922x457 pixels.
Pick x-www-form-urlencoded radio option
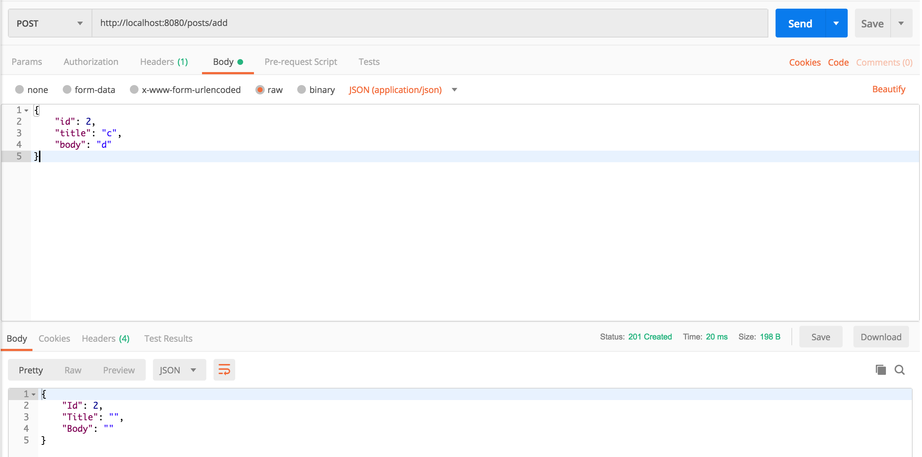(x=134, y=89)
